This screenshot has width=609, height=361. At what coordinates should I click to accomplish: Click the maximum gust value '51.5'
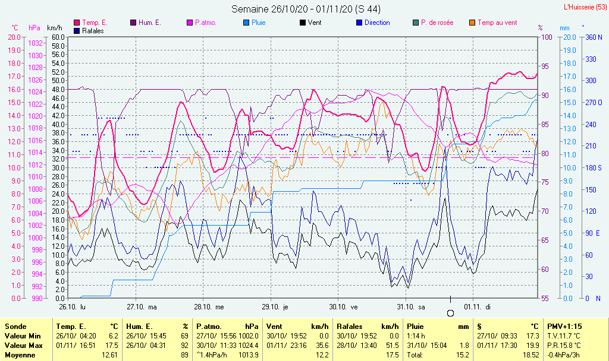pos(392,346)
